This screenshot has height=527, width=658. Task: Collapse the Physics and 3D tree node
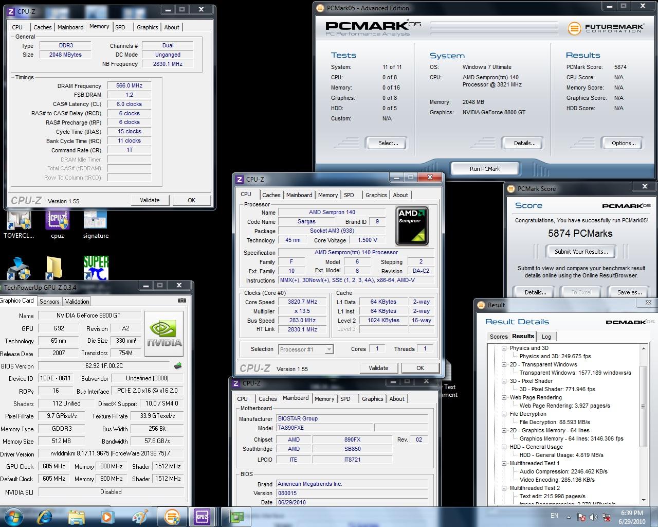point(505,348)
